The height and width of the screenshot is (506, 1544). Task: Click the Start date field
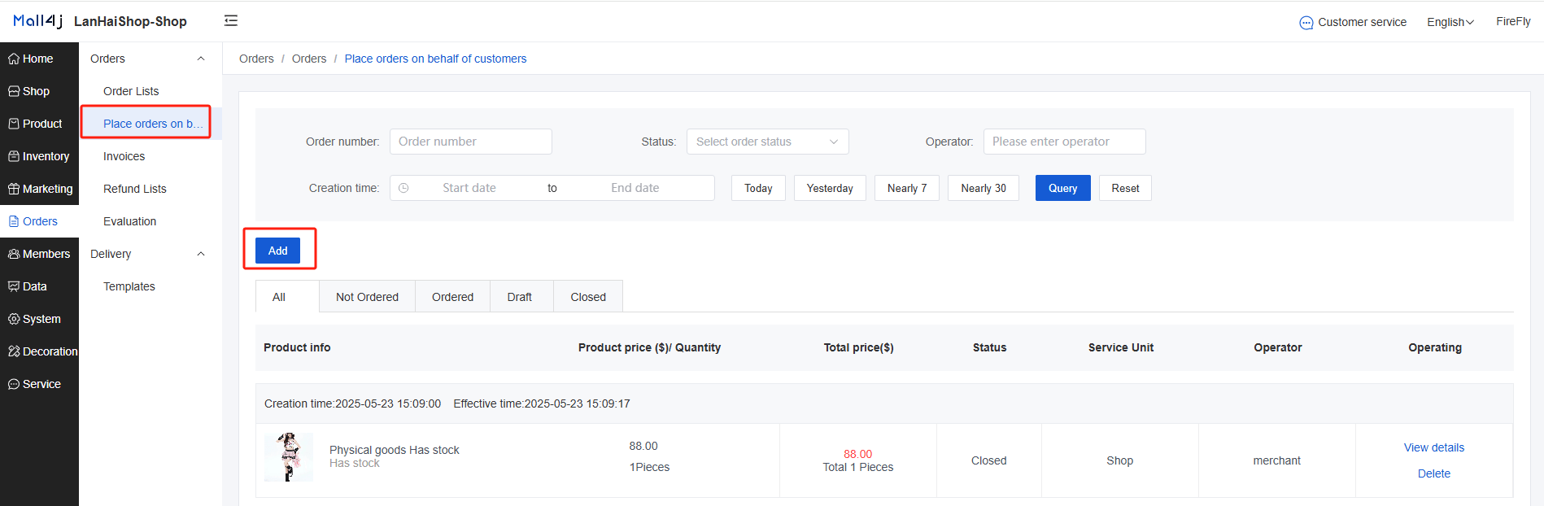(469, 188)
